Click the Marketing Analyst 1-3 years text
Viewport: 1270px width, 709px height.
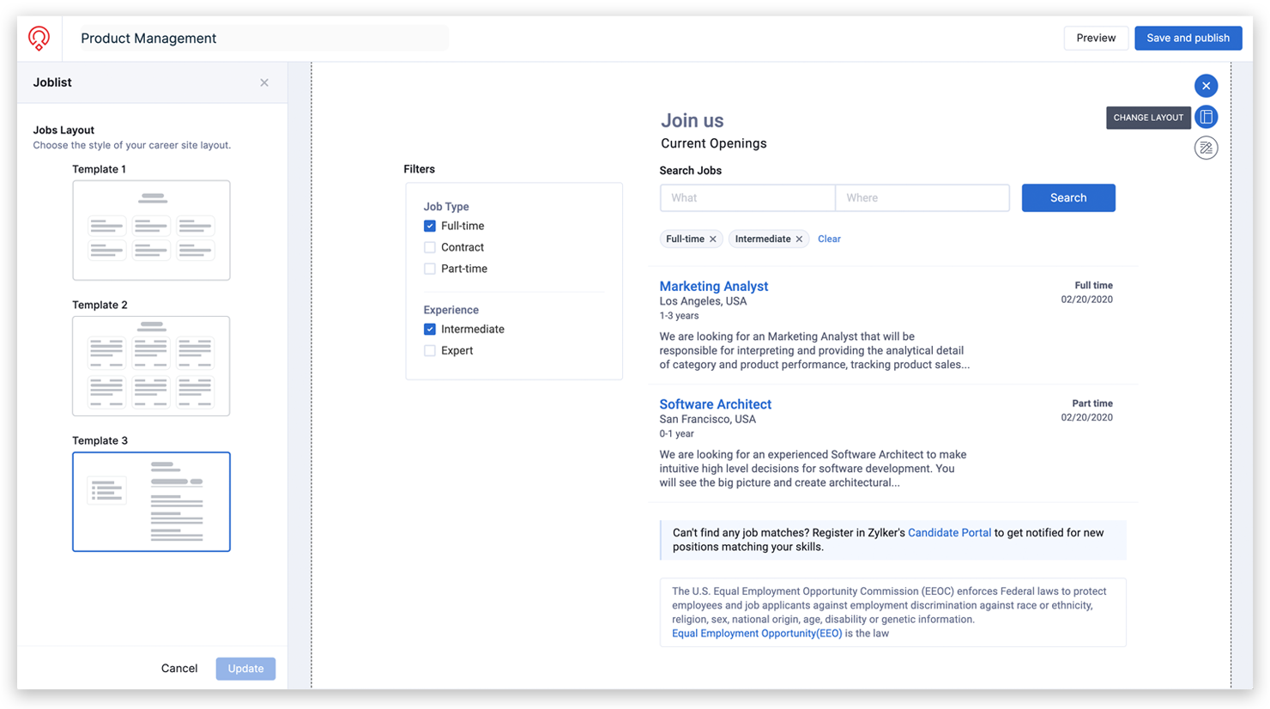coord(679,316)
